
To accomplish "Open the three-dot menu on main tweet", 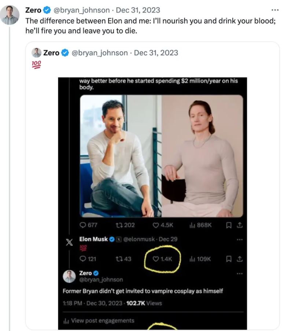I will pos(274,10).
